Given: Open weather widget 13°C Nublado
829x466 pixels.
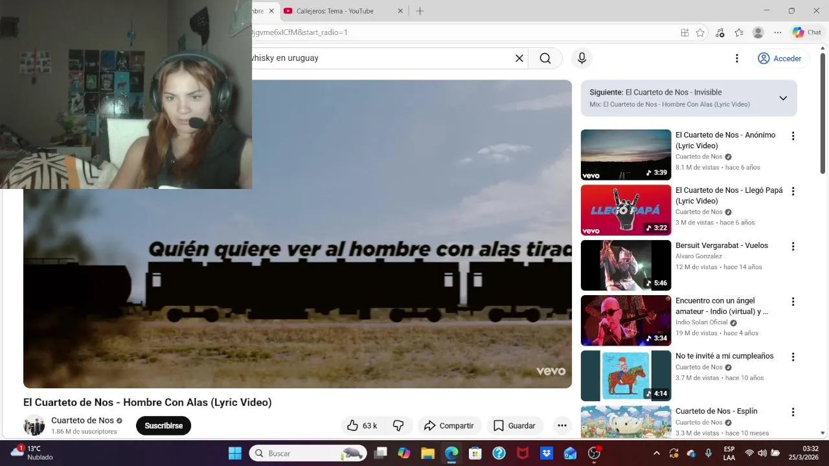Looking at the screenshot, I should [x=32, y=452].
